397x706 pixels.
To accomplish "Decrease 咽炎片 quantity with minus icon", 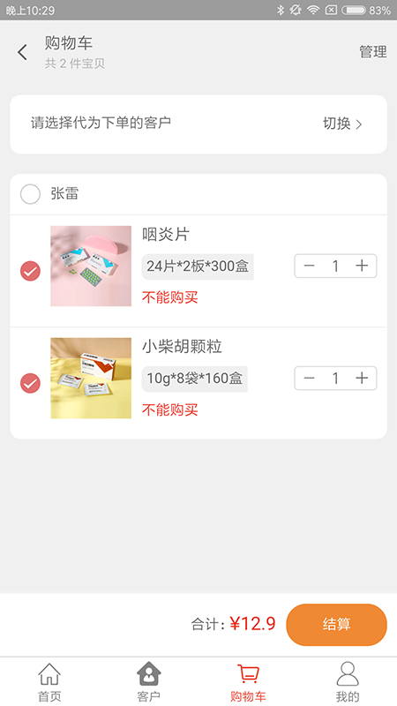I will 309,266.
